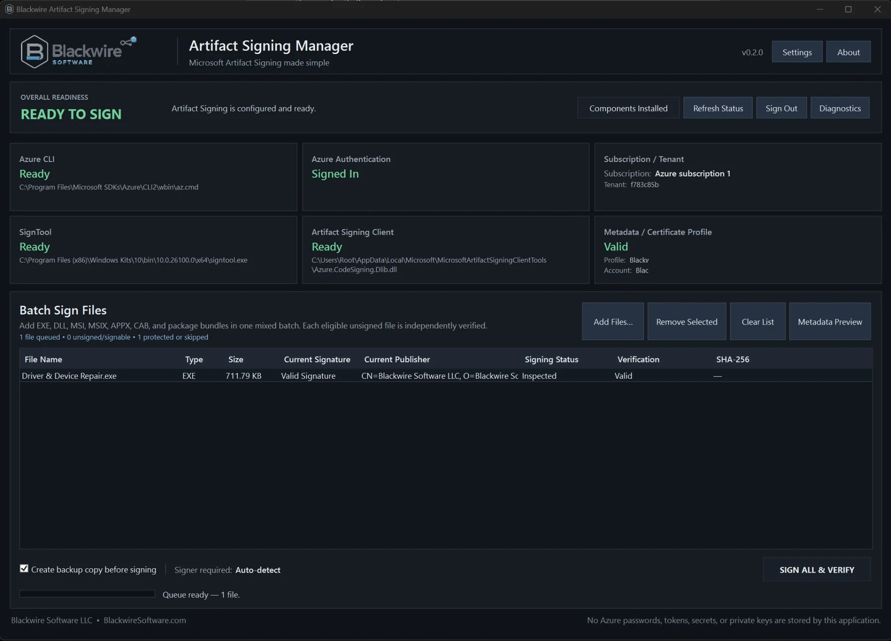Click the Blackwire Software logo
The width and height of the screenshot is (891, 641).
click(79, 52)
